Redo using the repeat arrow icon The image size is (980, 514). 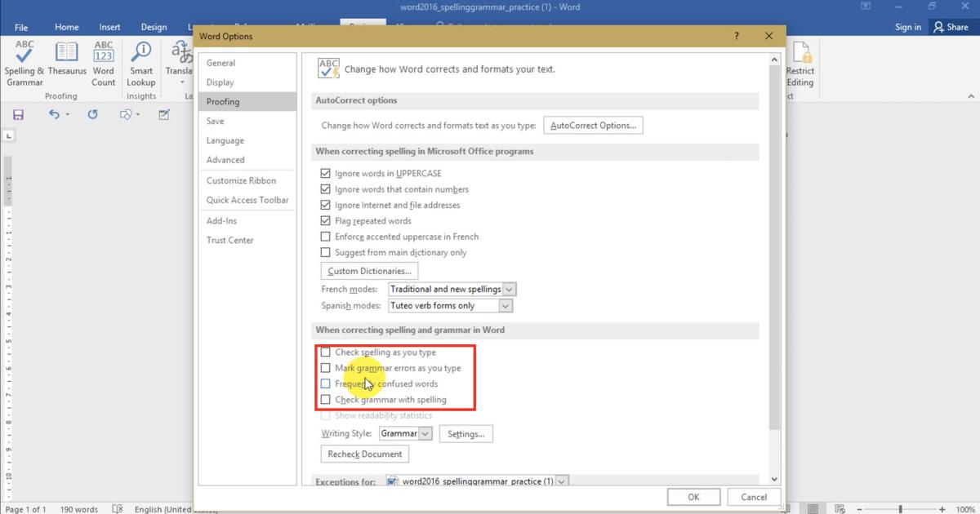(x=92, y=115)
